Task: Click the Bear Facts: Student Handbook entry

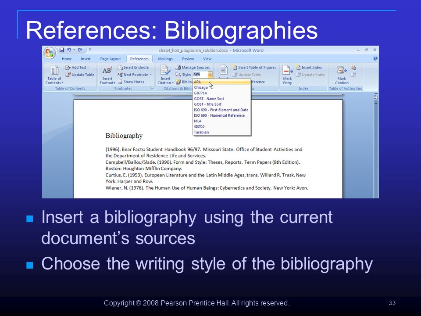Action: tap(204, 152)
